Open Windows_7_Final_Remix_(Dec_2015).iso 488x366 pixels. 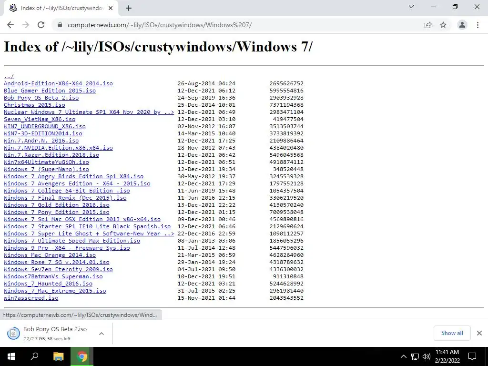point(65,198)
